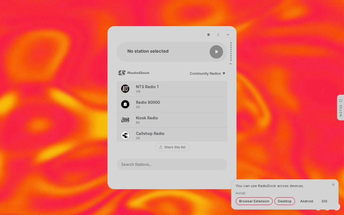
Task: Open the Android install link
Action: [307, 201]
